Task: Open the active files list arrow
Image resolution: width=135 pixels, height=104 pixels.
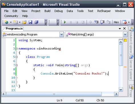Action: 120,28
